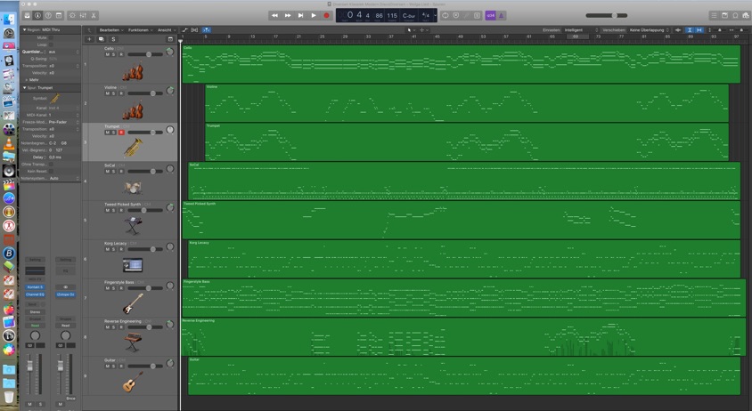Click the SoCal drum kit icon
Viewport: 752px width, 411px height.
132,188
